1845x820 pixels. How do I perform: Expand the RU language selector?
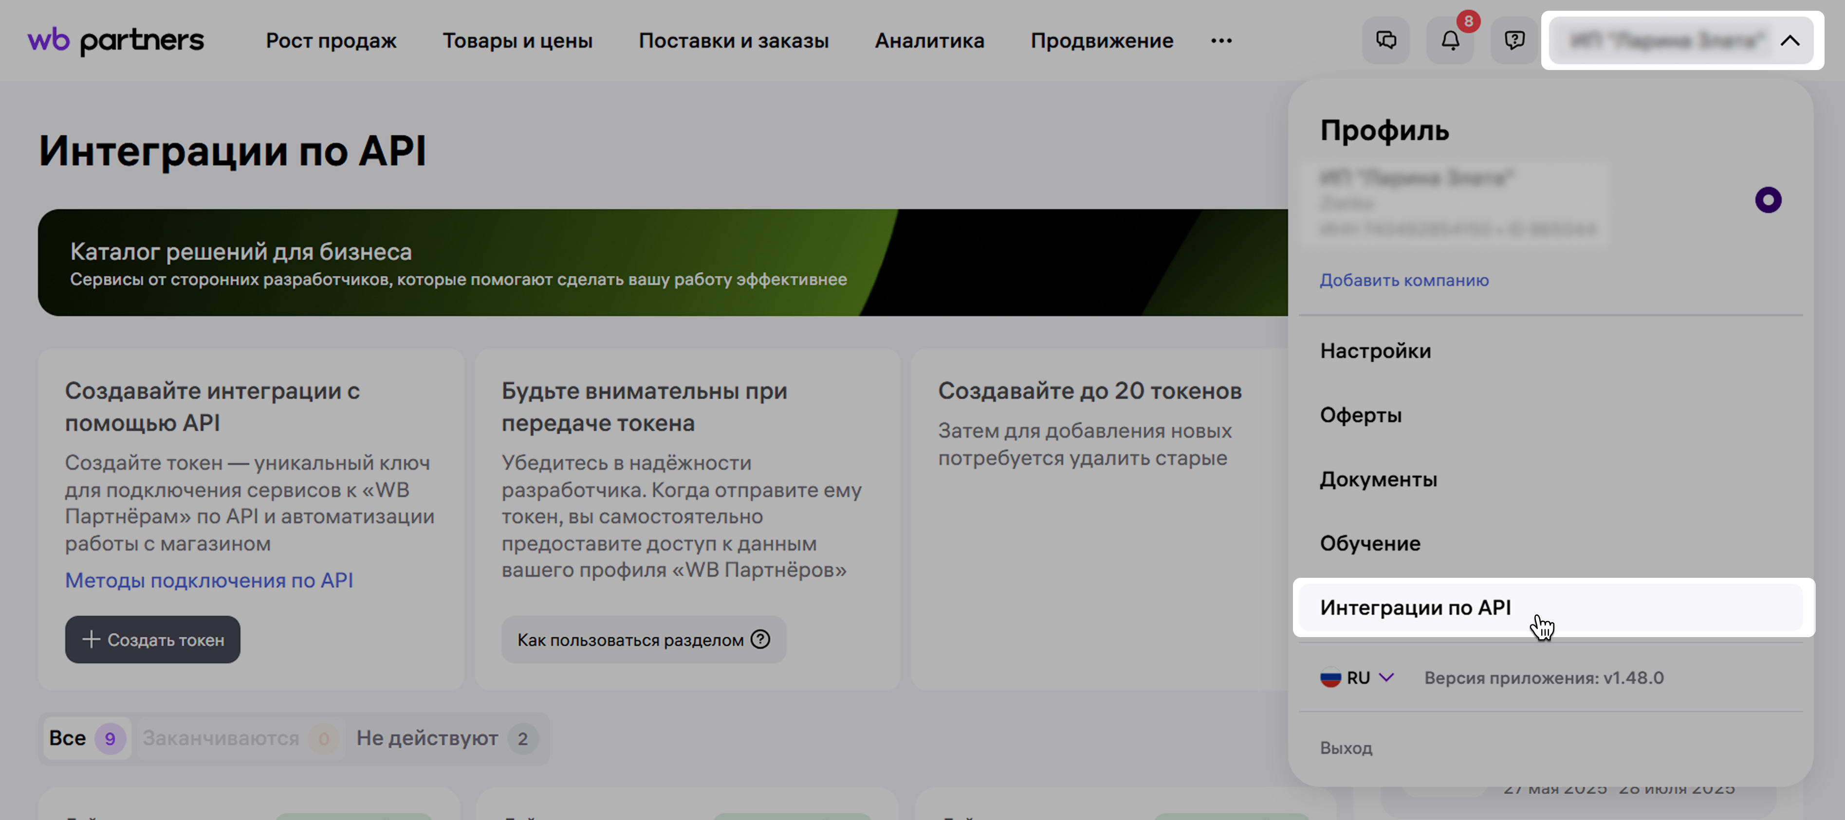(1386, 677)
